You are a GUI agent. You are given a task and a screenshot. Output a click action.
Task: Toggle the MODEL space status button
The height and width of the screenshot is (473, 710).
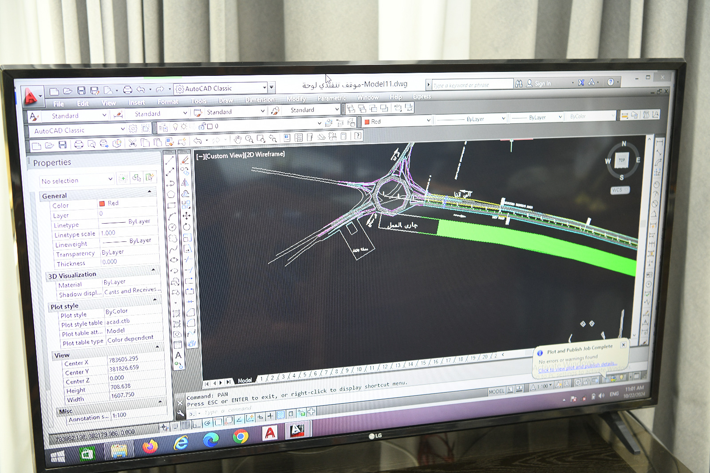coord(497,391)
